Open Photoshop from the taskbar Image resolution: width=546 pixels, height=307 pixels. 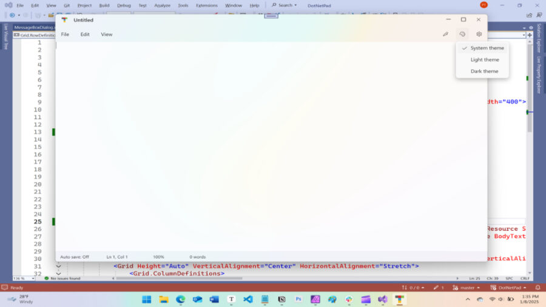(x=298, y=299)
